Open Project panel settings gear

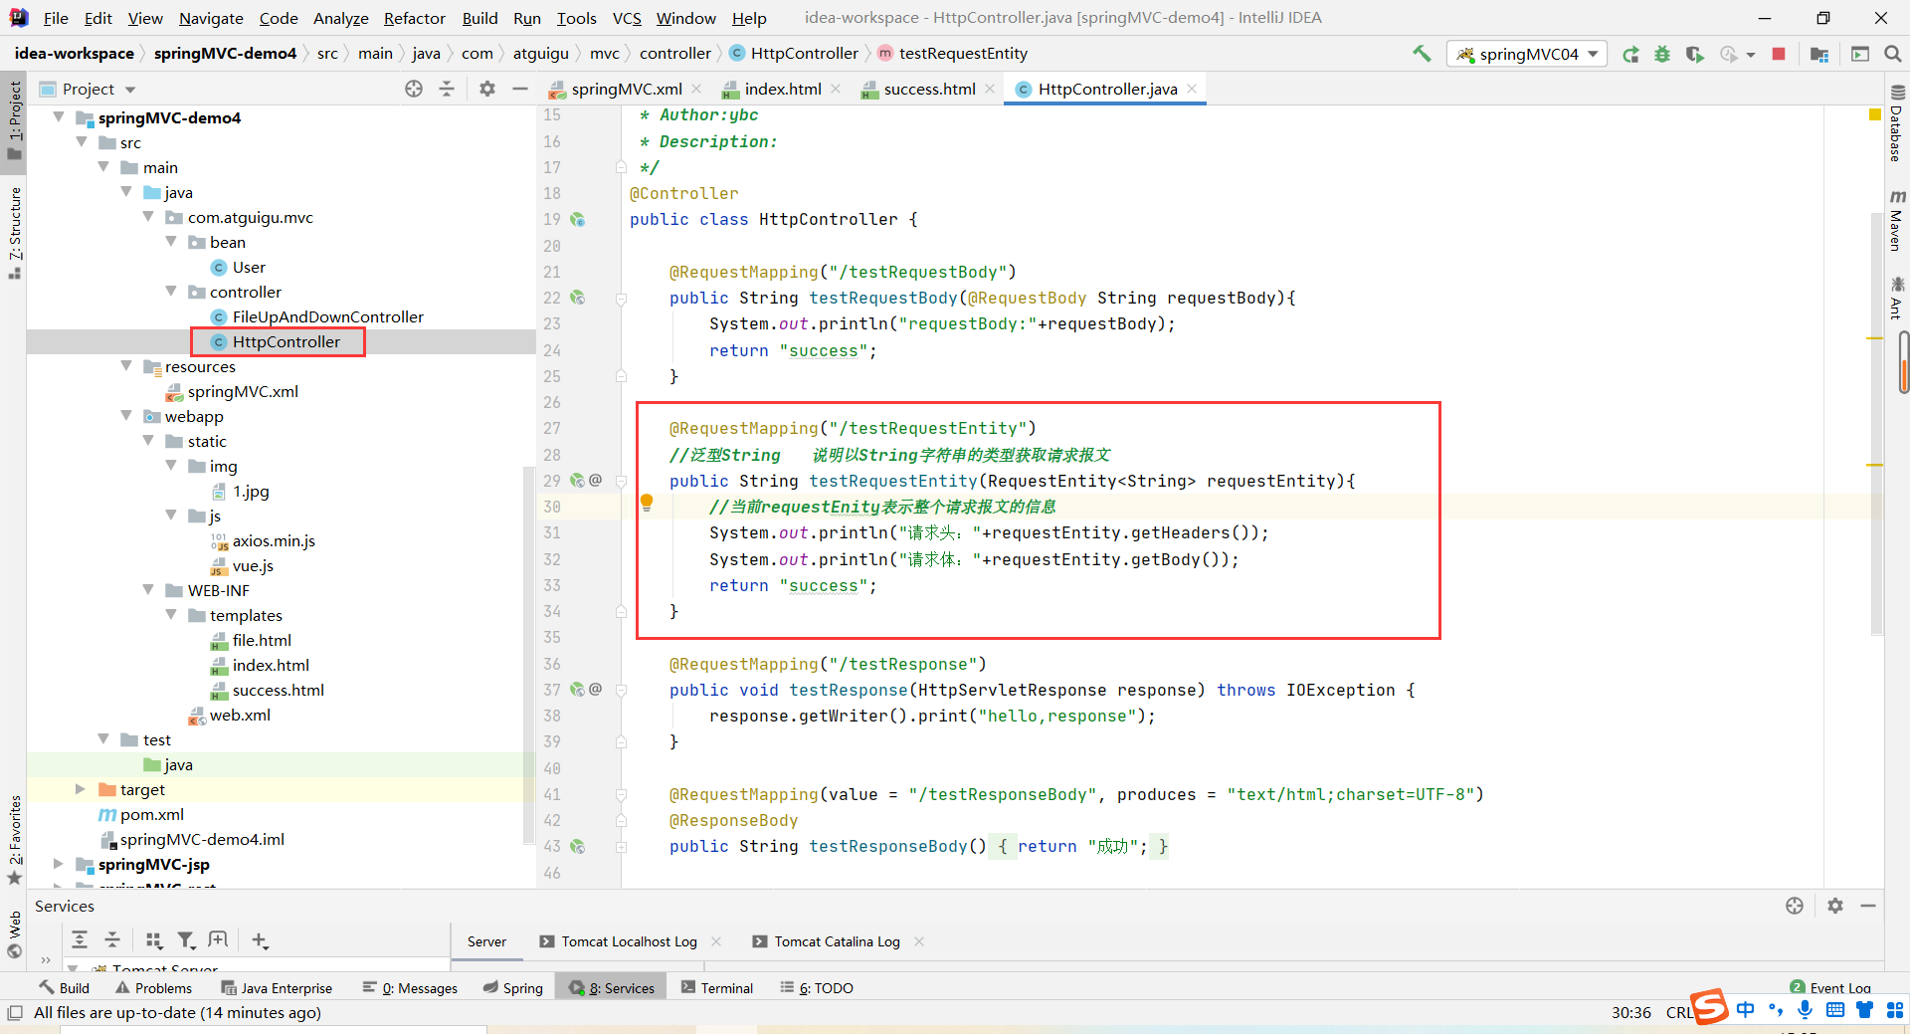coord(487,89)
